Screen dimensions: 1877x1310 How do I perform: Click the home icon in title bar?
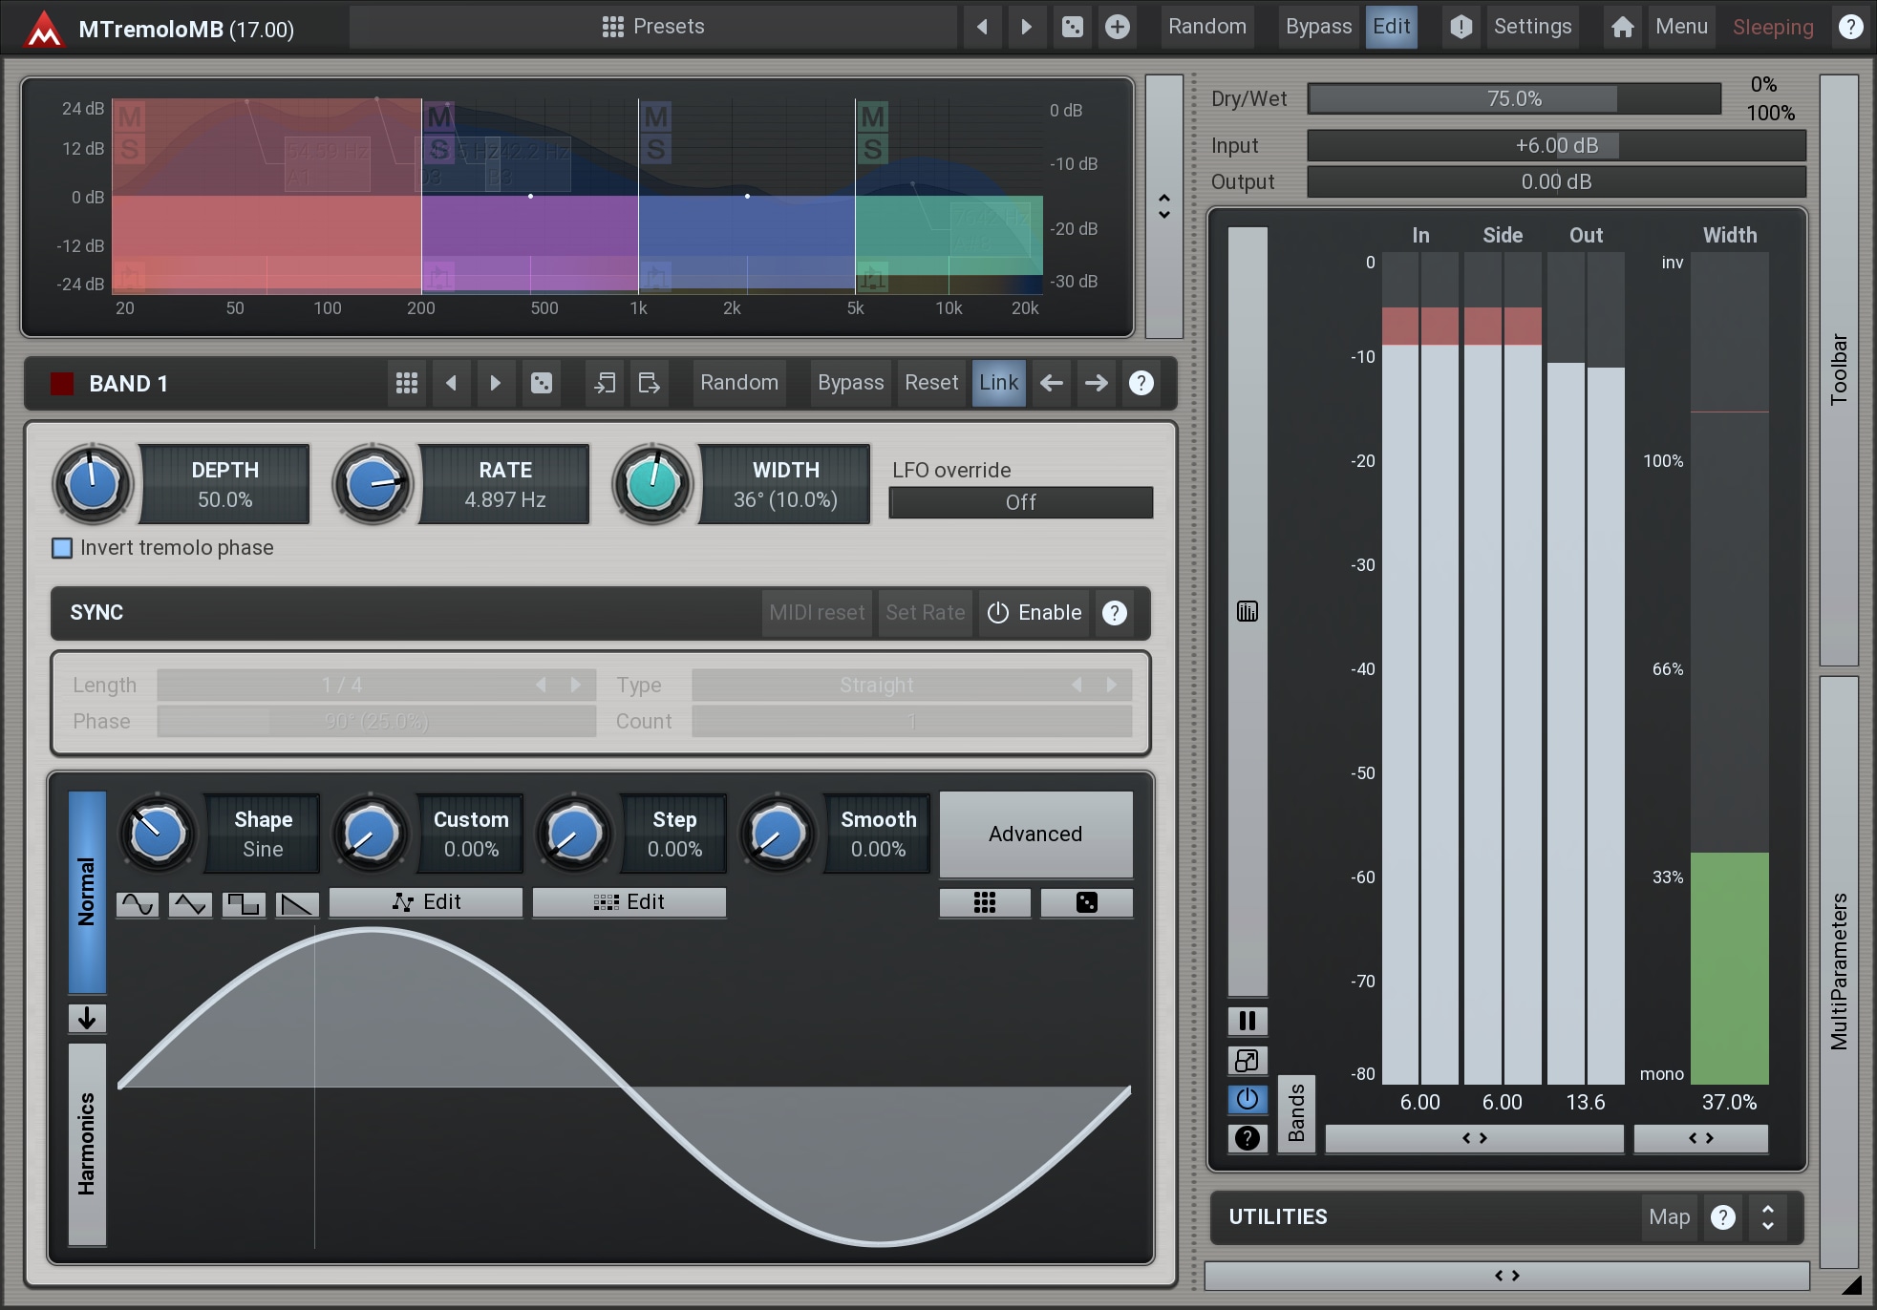point(1622,27)
